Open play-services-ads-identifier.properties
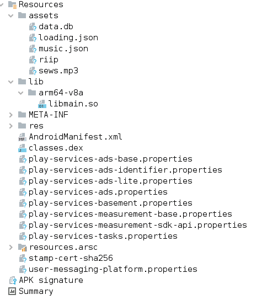 coord(125,170)
